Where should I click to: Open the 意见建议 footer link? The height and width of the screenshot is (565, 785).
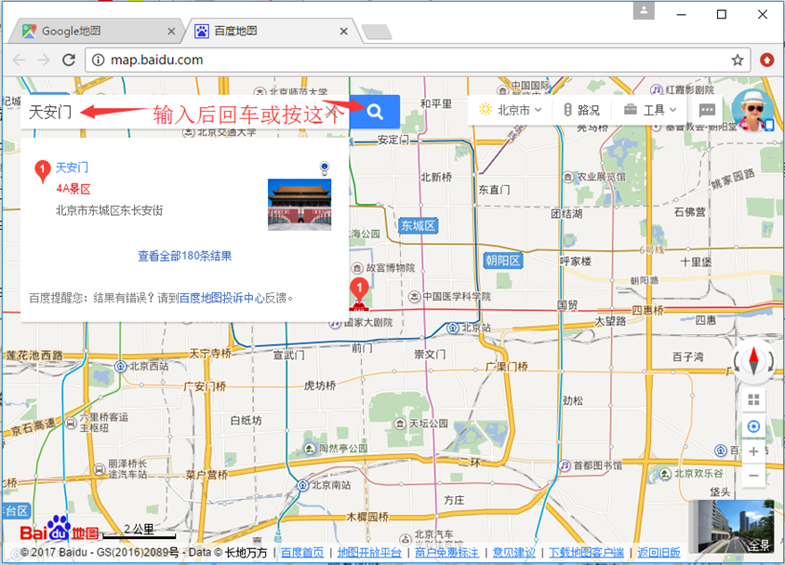pyautogui.click(x=514, y=553)
